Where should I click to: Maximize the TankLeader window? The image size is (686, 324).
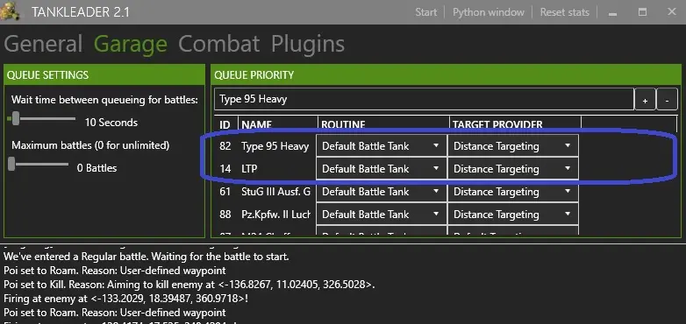point(642,12)
